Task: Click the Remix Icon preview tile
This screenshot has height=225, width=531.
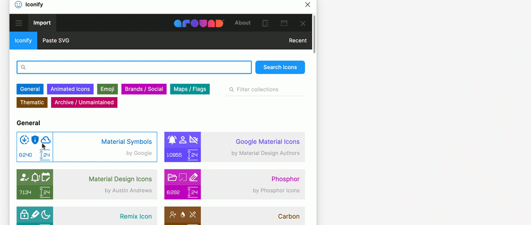Action: pos(35,216)
